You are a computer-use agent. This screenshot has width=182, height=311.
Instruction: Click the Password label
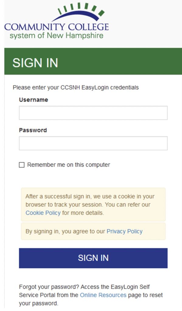[x=33, y=130]
